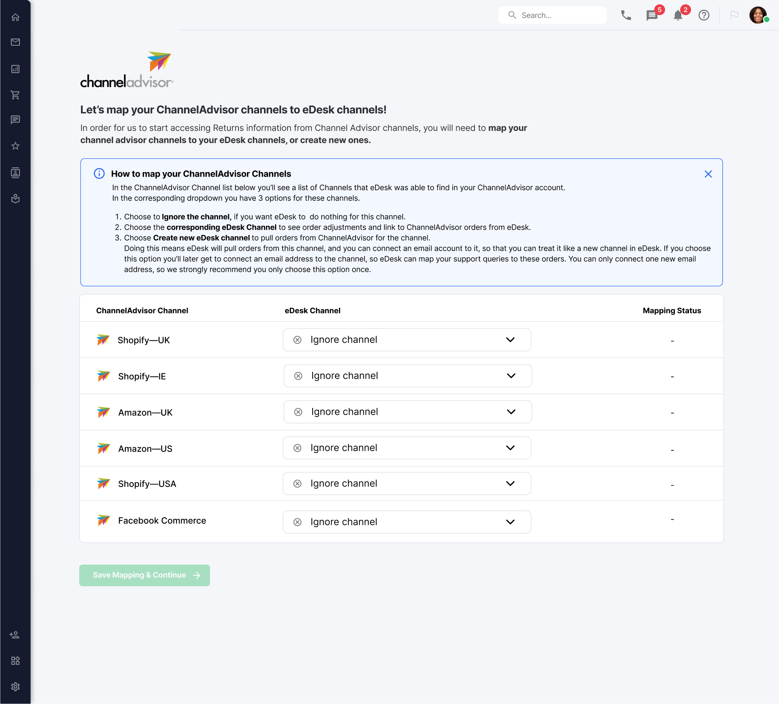Image resolution: width=779 pixels, height=704 pixels.
Task: Expand the Facebook Commerce channel dropdown
Action: pyautogui.click(x=407, y=522)
